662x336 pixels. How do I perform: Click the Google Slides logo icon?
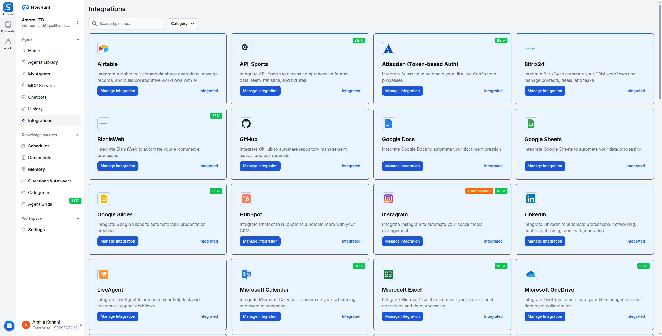pyautogui.click(x=104, y=199)
